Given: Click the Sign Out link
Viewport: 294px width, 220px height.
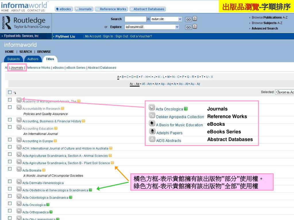Looking at the screenshot, I should click(x=121, y=36).
